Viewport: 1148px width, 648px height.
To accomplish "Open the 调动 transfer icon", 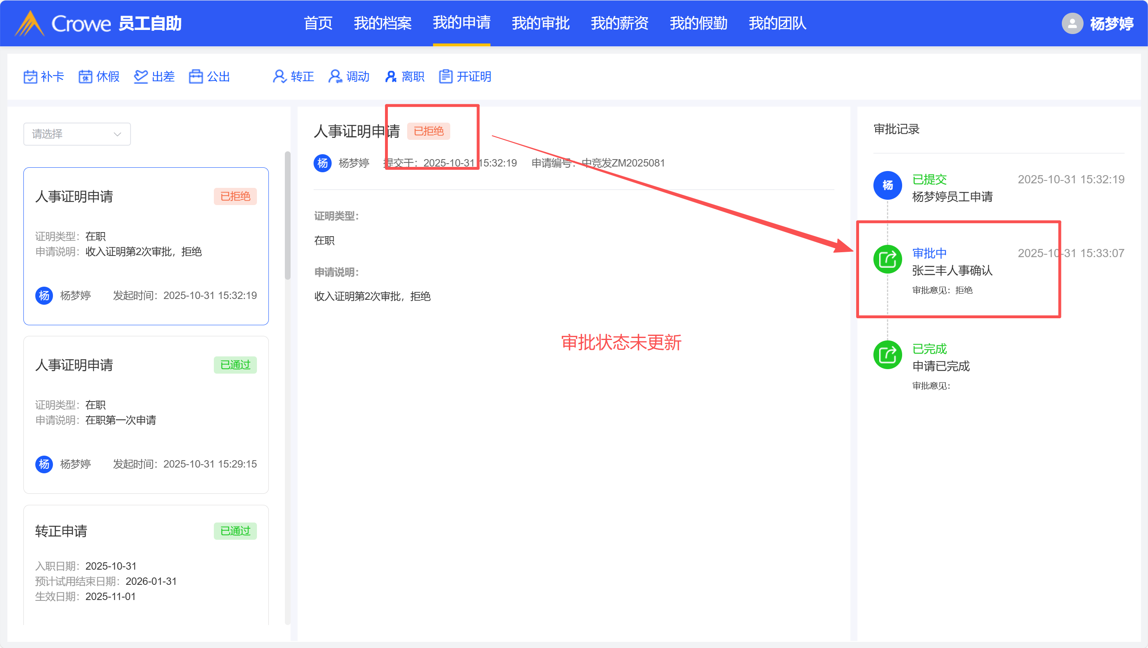I will coord(335,77).
